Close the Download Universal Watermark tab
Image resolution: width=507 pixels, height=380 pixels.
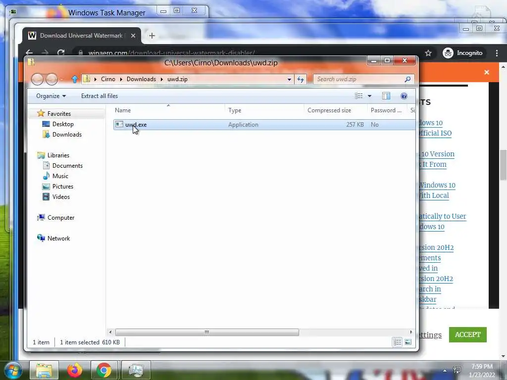[133, 36]
